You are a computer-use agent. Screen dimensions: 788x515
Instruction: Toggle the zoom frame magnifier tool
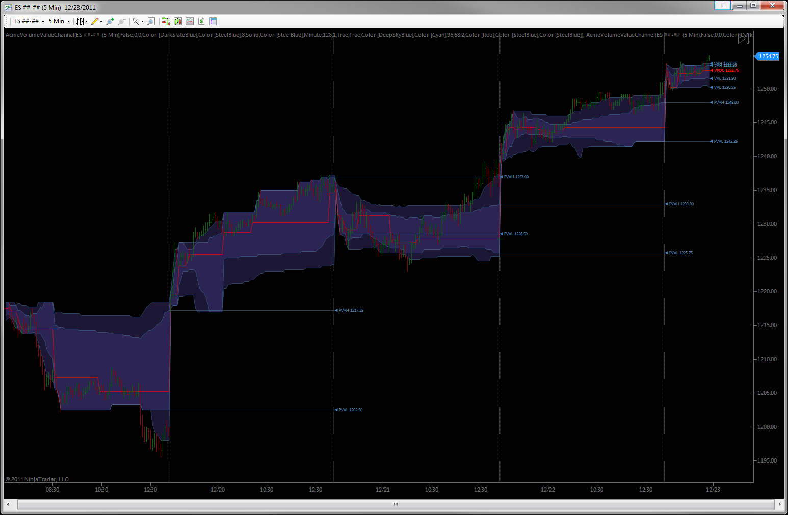(151, 21)
